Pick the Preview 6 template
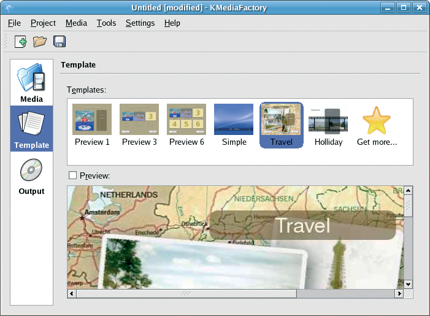 (x=186, y=125)
